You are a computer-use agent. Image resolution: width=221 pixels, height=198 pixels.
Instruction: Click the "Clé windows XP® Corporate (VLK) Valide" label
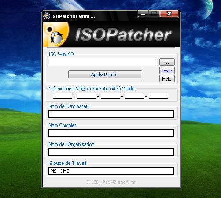point(92,89)
